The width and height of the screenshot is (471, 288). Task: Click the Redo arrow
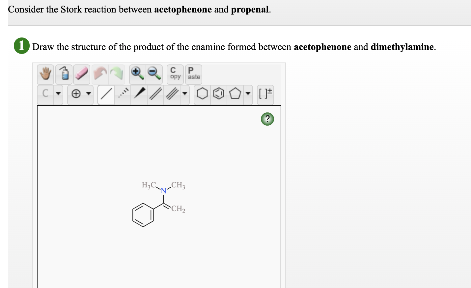point(117,73)
